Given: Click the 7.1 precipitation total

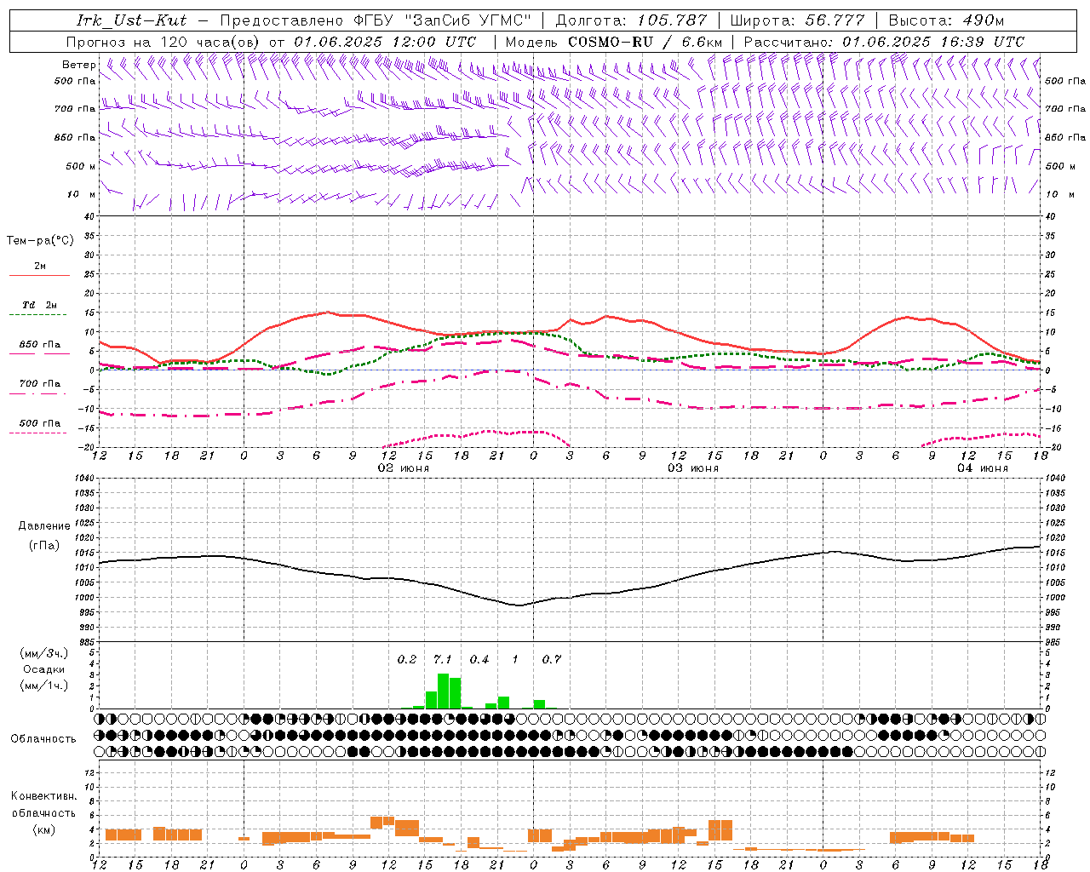Looking at the screenshot, I should click(443, 659).
